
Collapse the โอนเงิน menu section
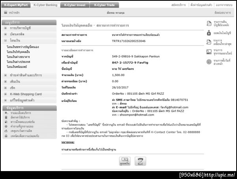[6, 40]
